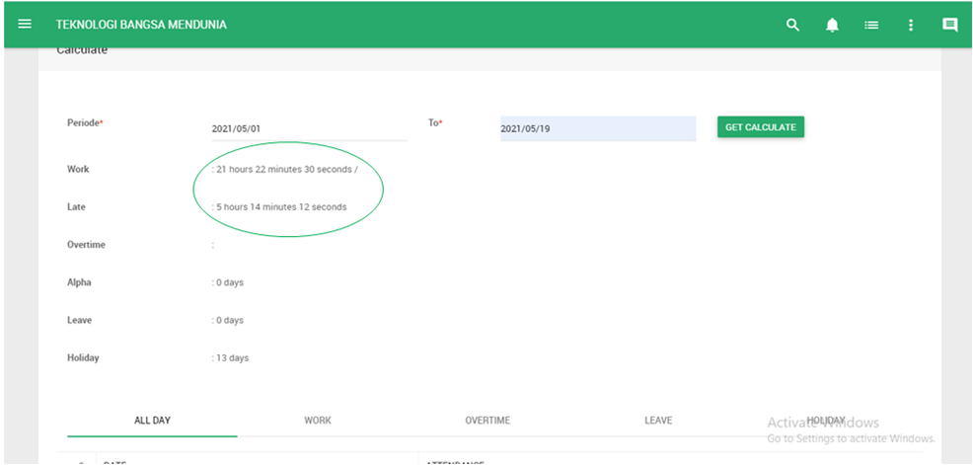Switch to the OVERTIME tab
The height and width of the screenshot is (465, 973).
(x=487, y=421)
